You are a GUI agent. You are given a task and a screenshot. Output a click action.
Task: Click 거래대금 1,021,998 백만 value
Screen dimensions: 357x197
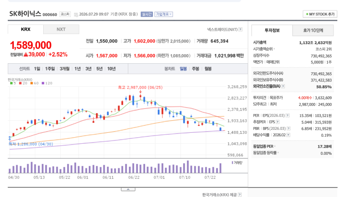tap(229, 56)
